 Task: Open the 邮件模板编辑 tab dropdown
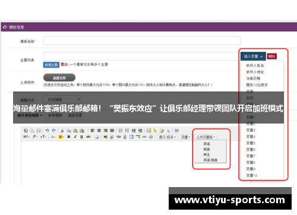click(30, 115)
